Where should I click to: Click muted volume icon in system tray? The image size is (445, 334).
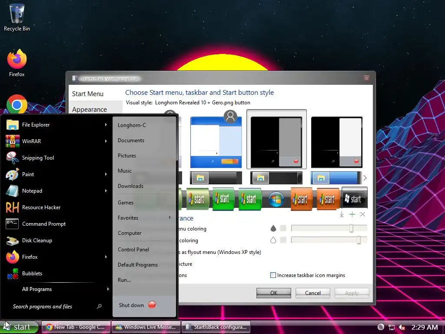pos(402,327)
